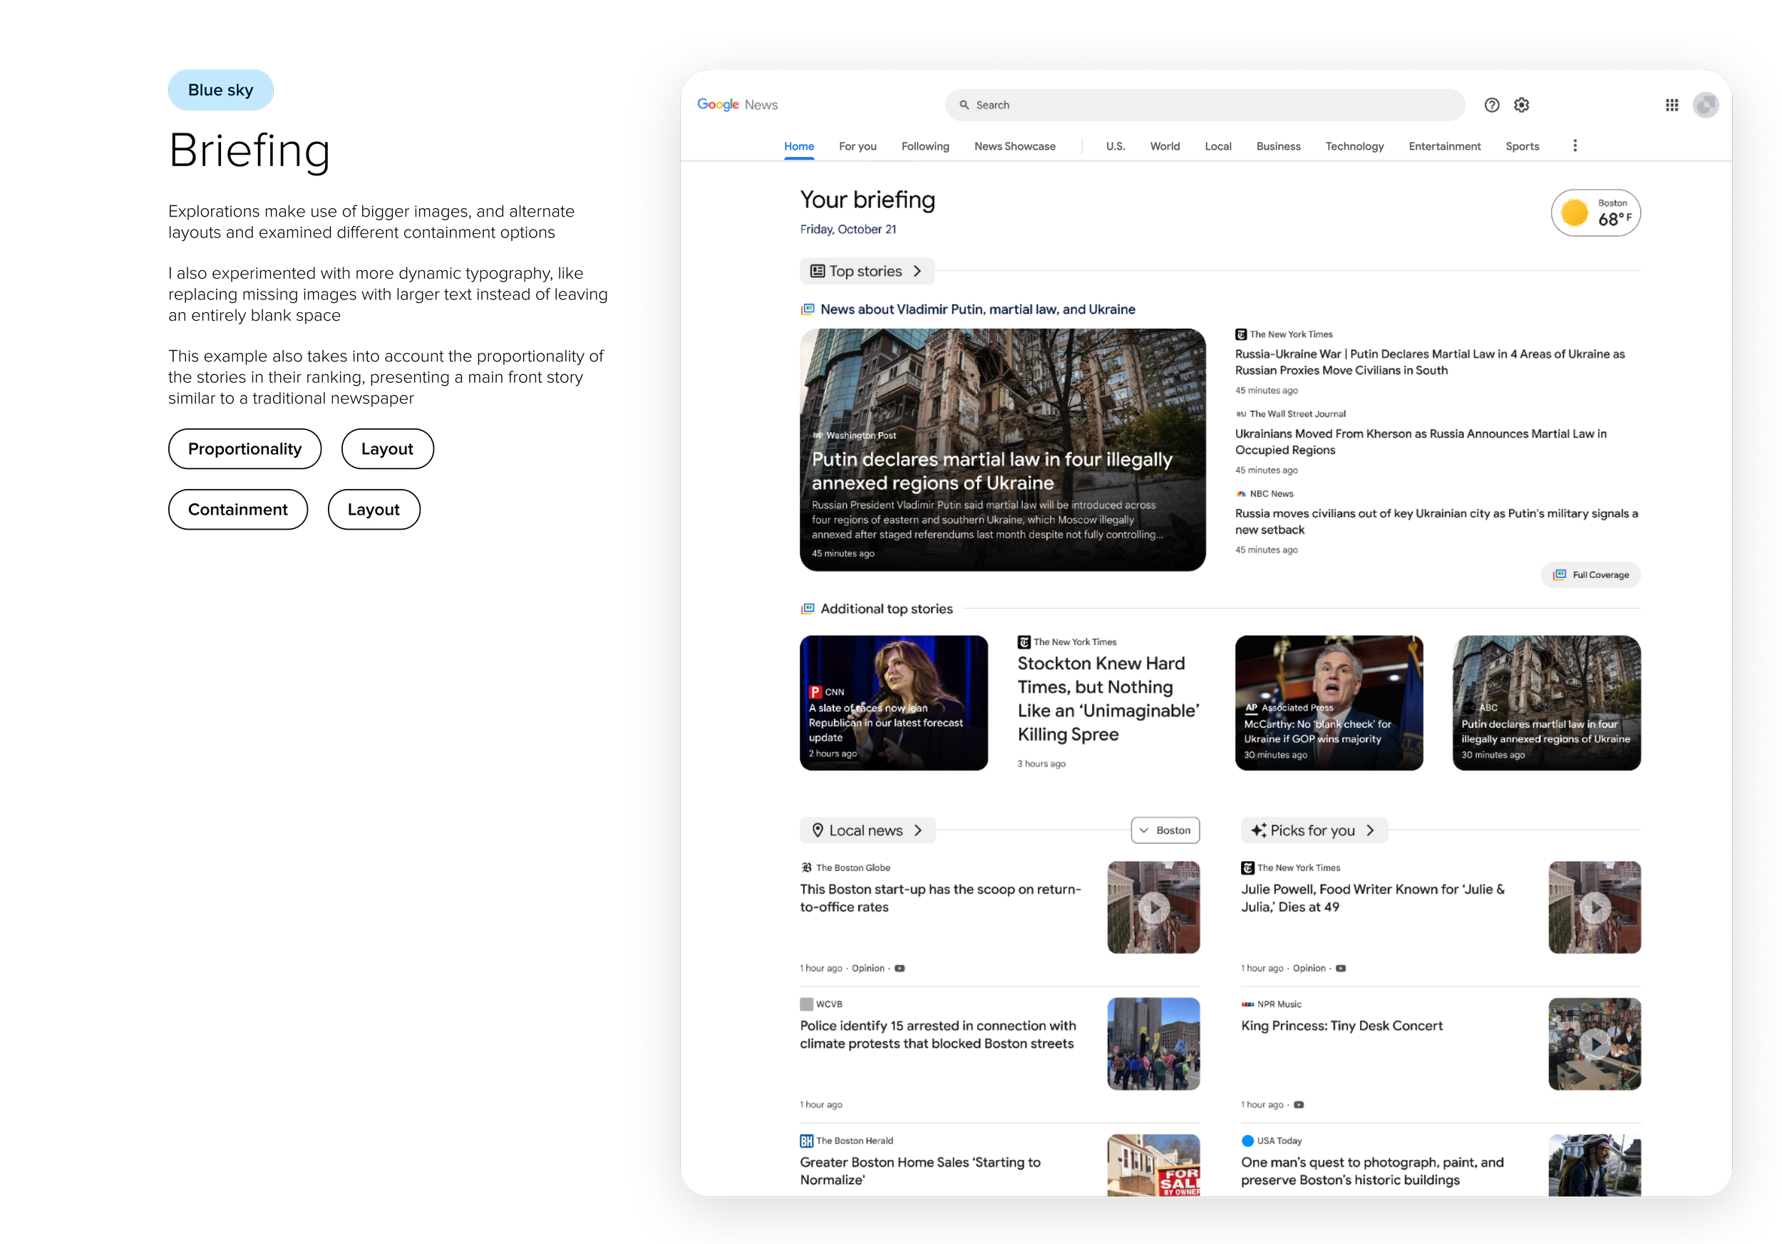Click the Blue sky color chip
Image resolution: width=1782 pixels, height=1244 pixels.
[220, 90]
